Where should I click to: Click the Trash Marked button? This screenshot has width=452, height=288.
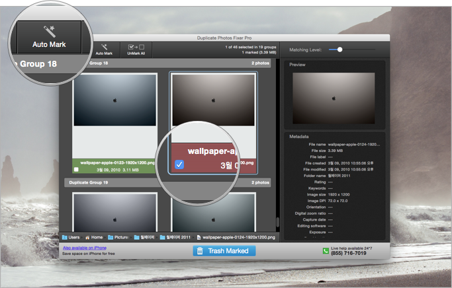(224, 251)
